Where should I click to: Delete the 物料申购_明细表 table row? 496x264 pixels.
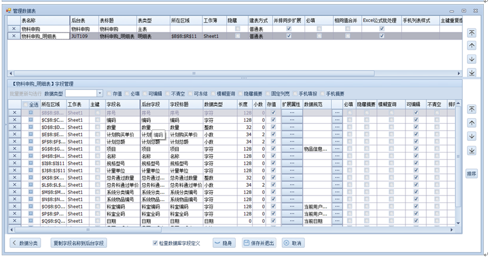tap(13, 36)
